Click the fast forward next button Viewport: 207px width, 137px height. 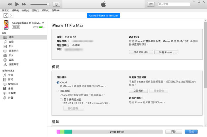click(x=24, y=4)
